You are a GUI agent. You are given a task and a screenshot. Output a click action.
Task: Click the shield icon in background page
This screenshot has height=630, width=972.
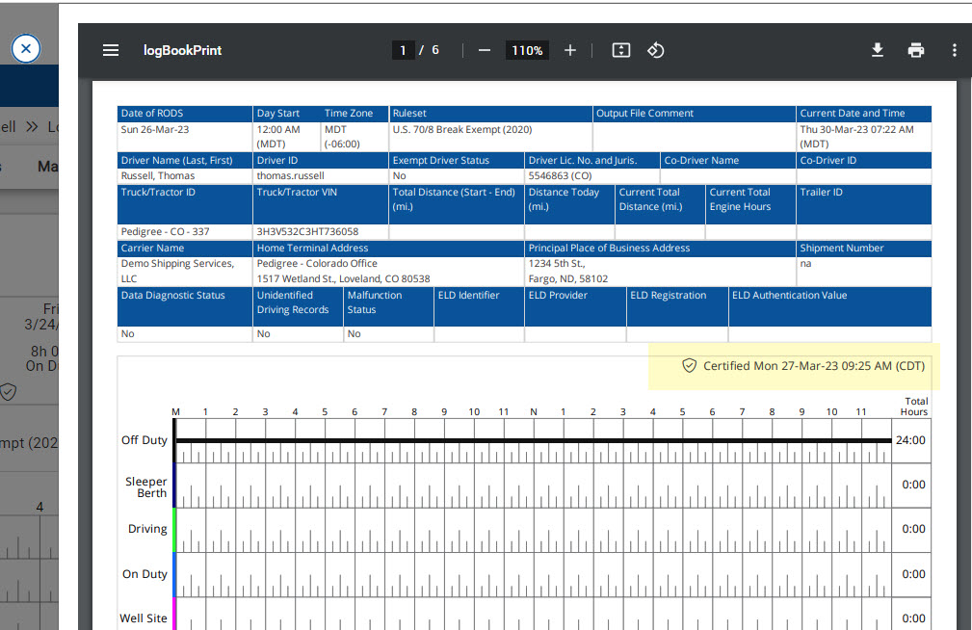[8, 392]
